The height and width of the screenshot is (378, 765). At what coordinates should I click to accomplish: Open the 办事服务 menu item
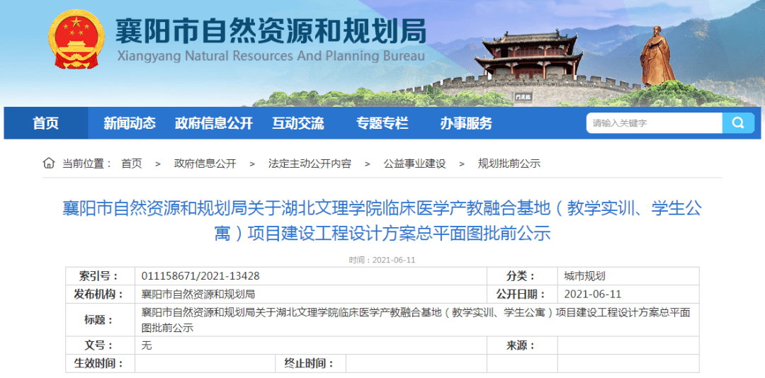pos(466,123)
